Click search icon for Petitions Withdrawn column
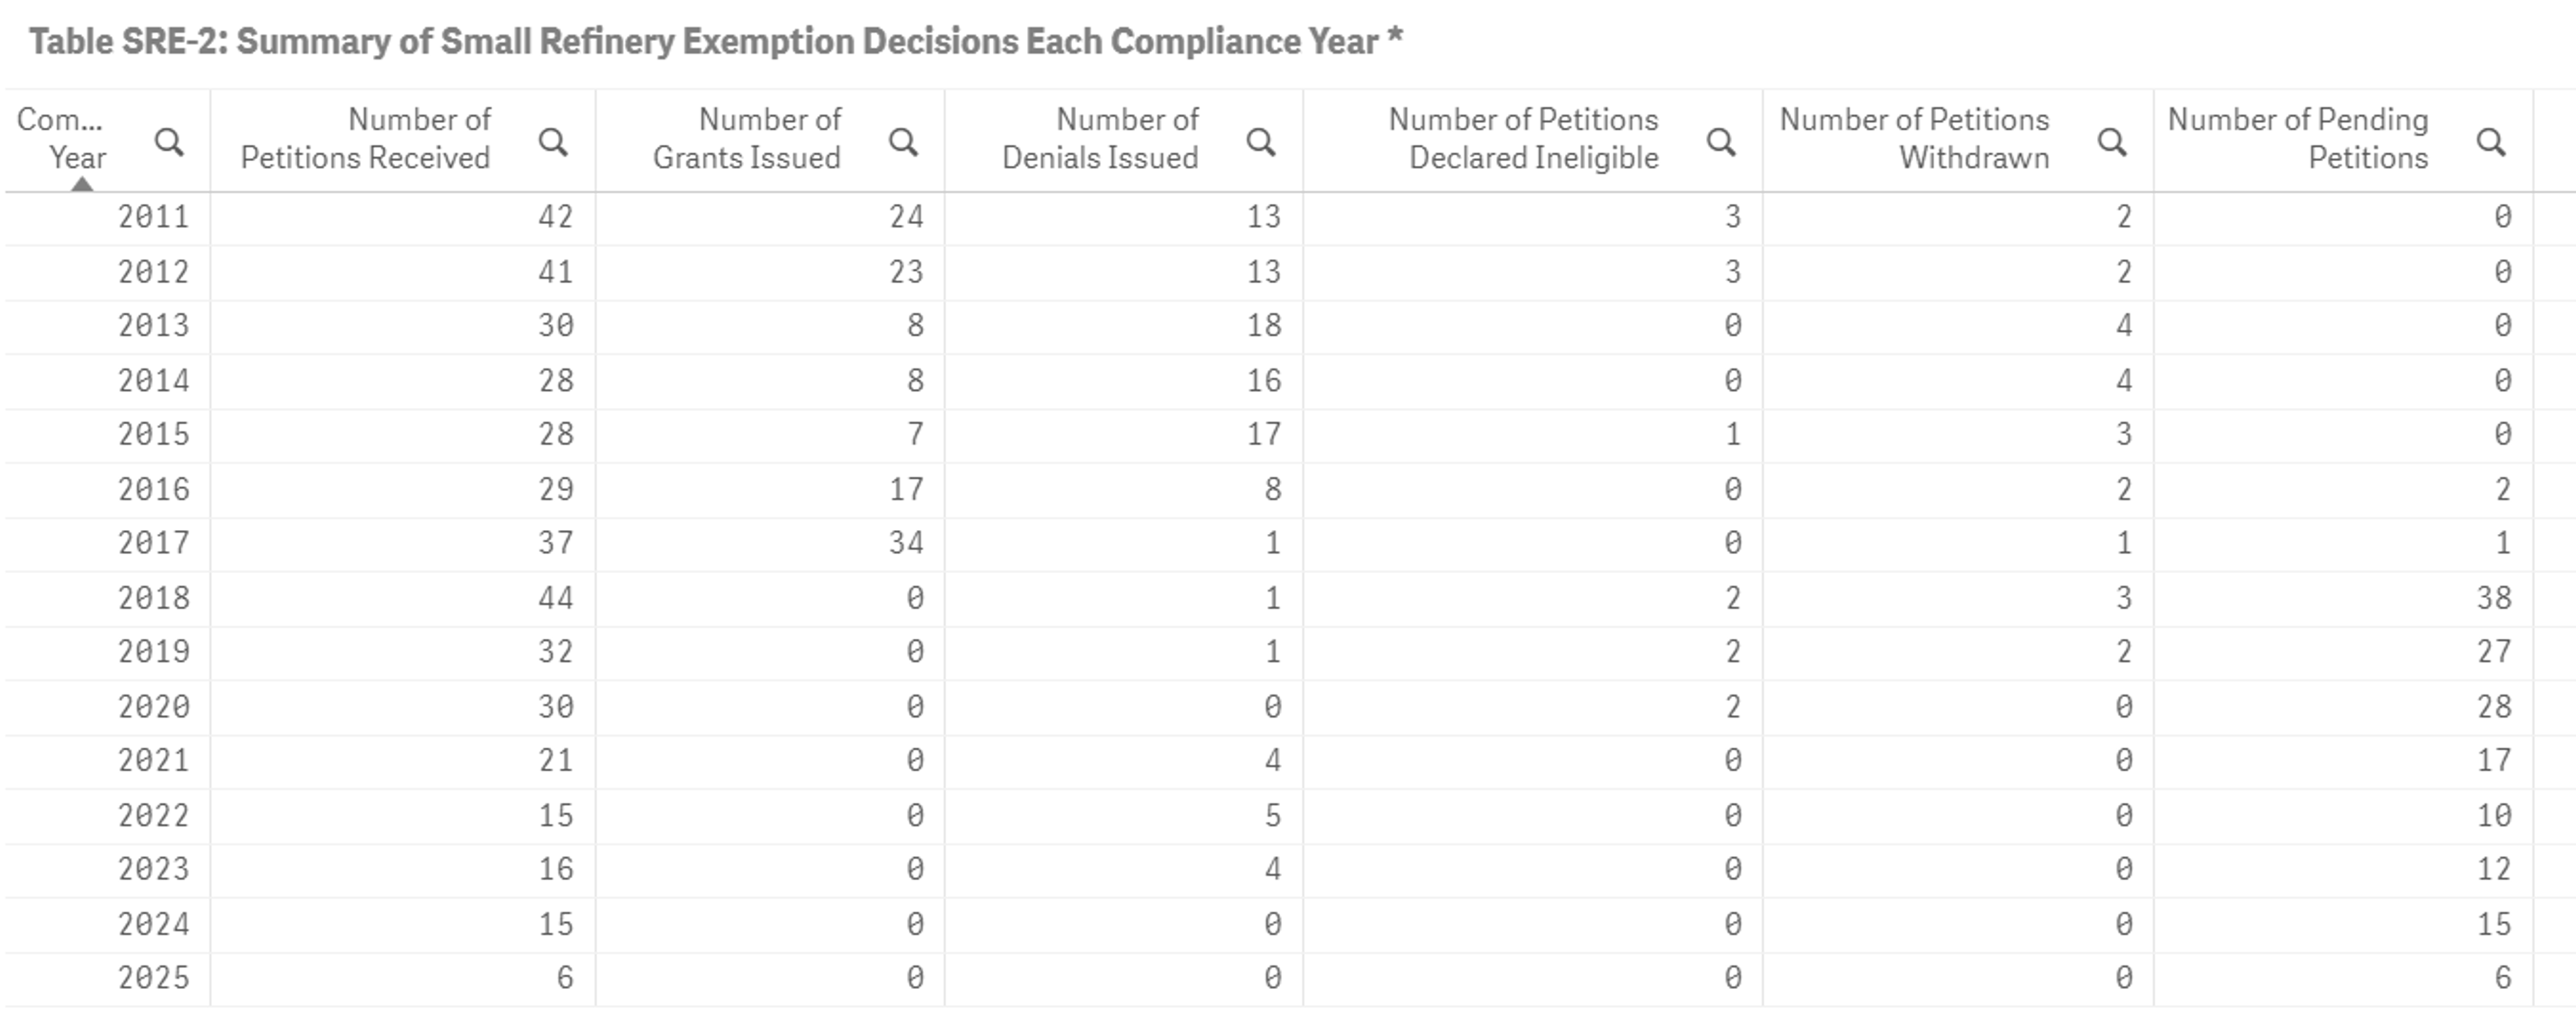The width and height of the screenshot is (2576, 1009). pyautogui.click(x=2111, y=142)
